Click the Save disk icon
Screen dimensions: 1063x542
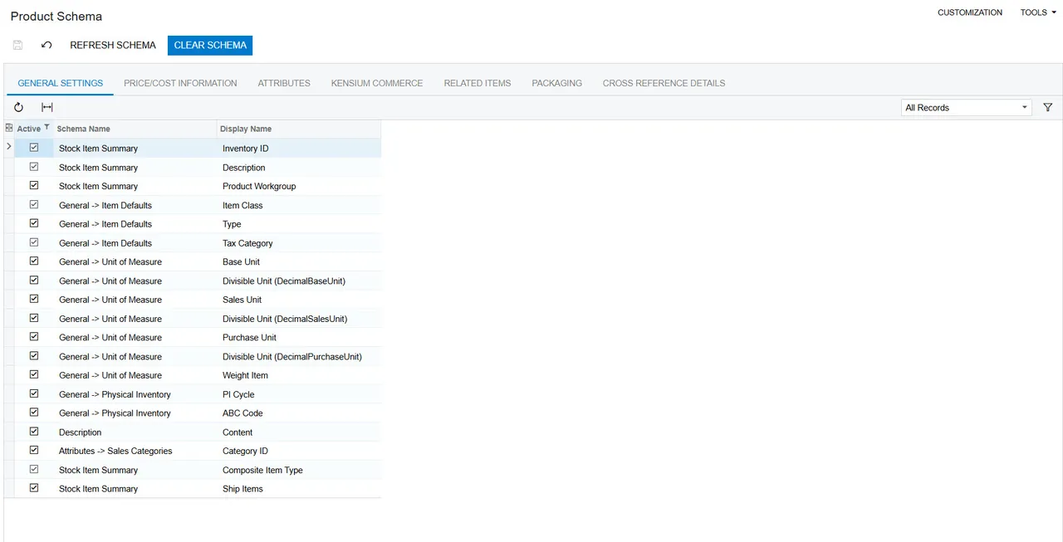17,45
